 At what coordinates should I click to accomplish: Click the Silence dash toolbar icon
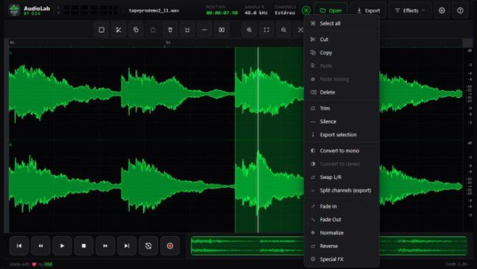tap(204, 30)
